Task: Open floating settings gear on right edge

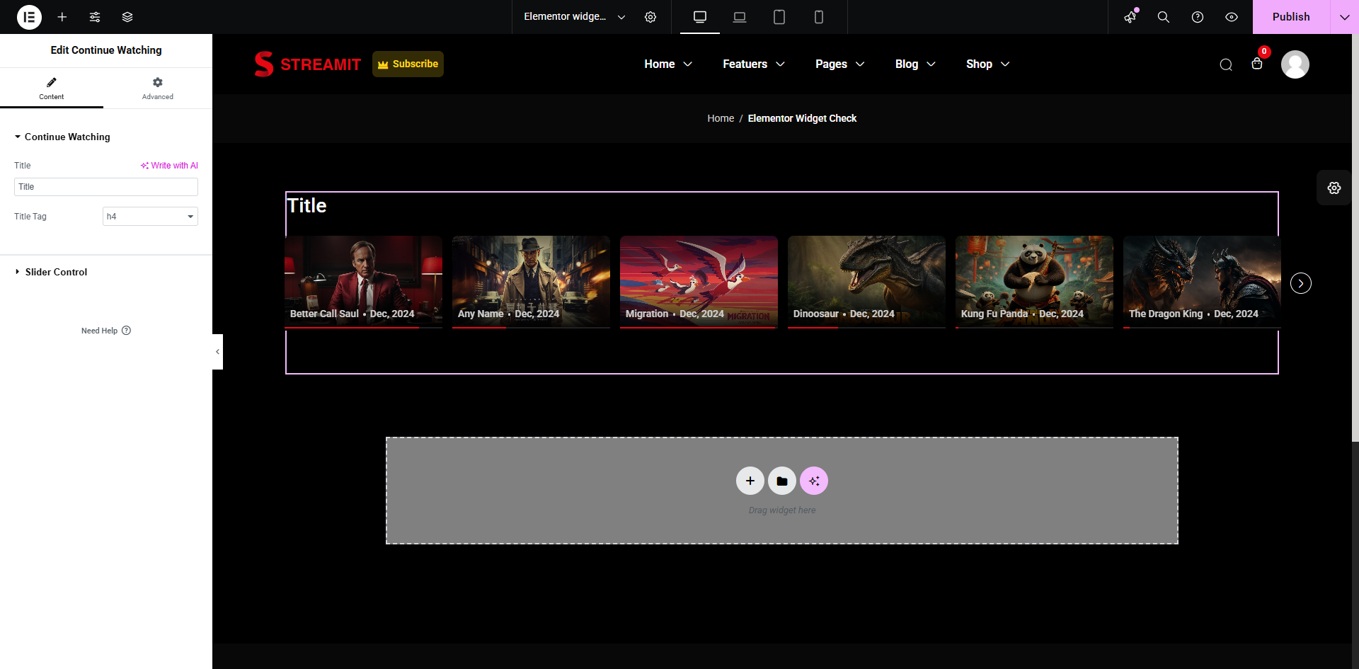Action: [1334, 188]
